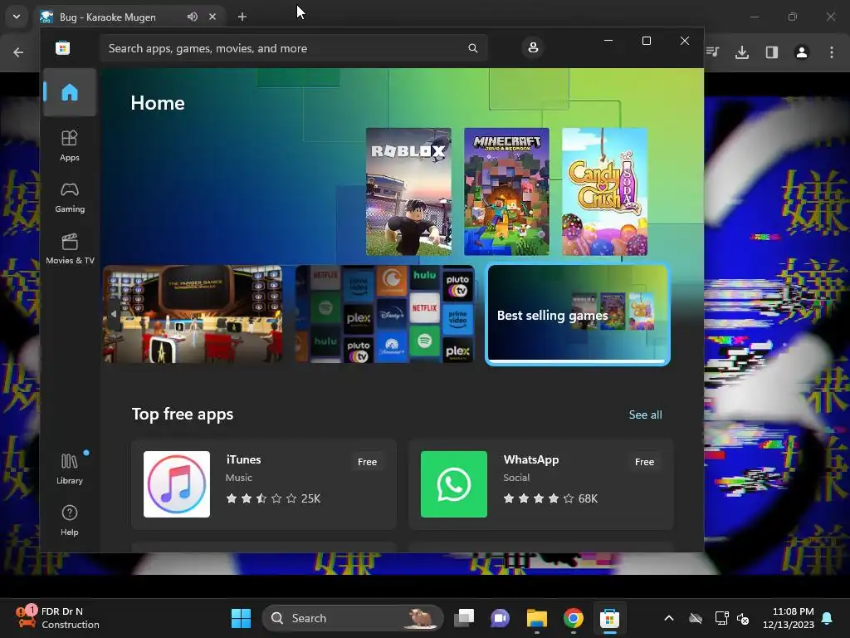Open the notification bell icon
Viewport: 850px width, 638px height.
[x=828, y=618]
